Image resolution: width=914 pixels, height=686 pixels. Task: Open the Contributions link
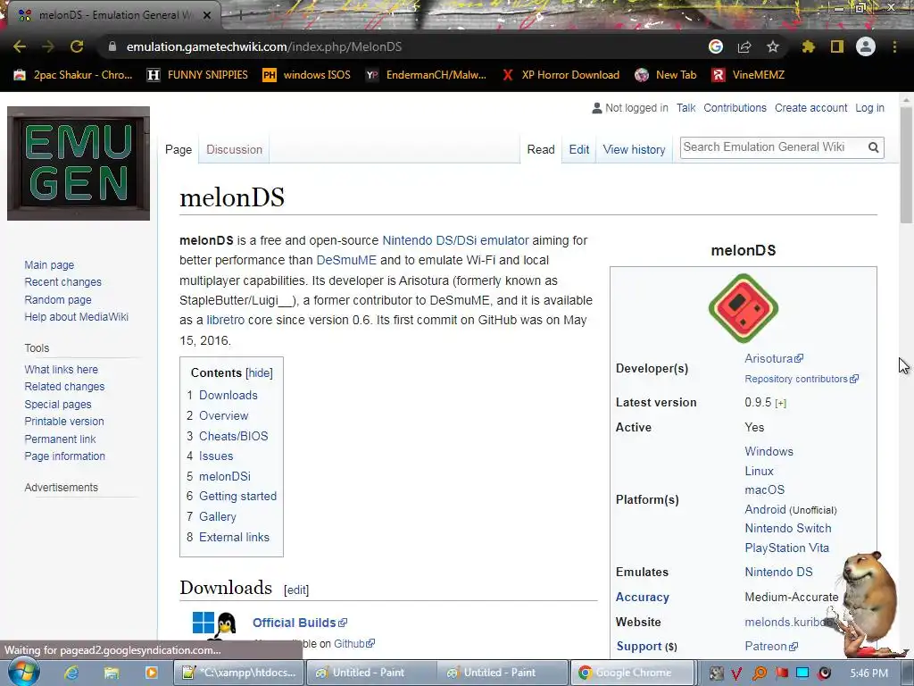735,108
